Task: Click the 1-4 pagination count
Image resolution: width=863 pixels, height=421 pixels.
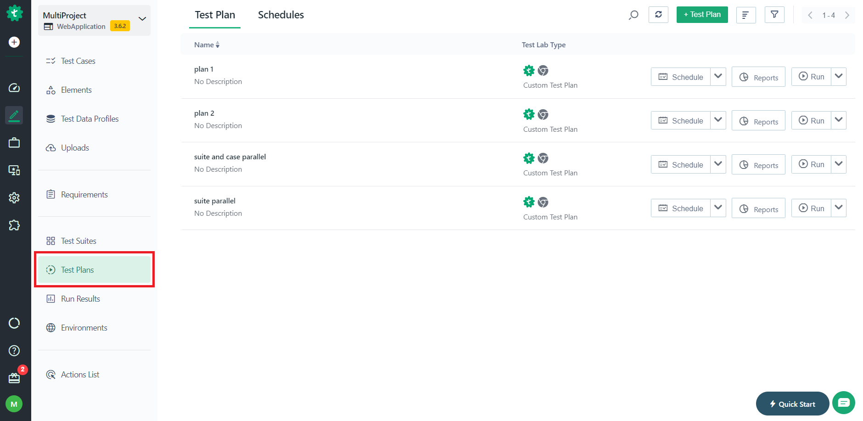Action: click(829, 15)
